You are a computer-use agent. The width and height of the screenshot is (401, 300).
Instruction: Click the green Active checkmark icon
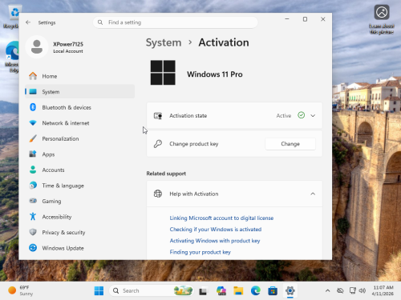click(302, 115)
